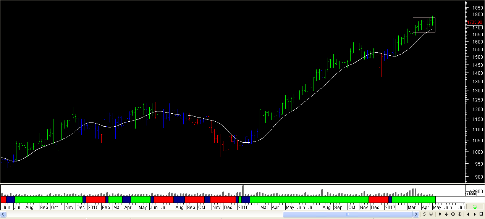Screen dimensions: 485x219
Task: Select the four-way pan cross icon
Action: [x=446, y=214]
